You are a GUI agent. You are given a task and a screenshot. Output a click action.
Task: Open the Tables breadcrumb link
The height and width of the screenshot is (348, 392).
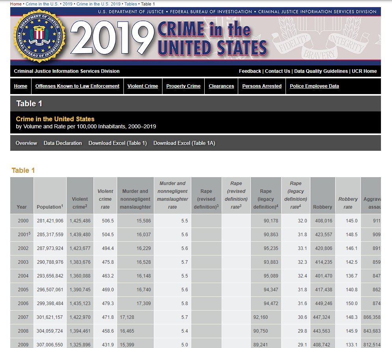pos(131,4)
